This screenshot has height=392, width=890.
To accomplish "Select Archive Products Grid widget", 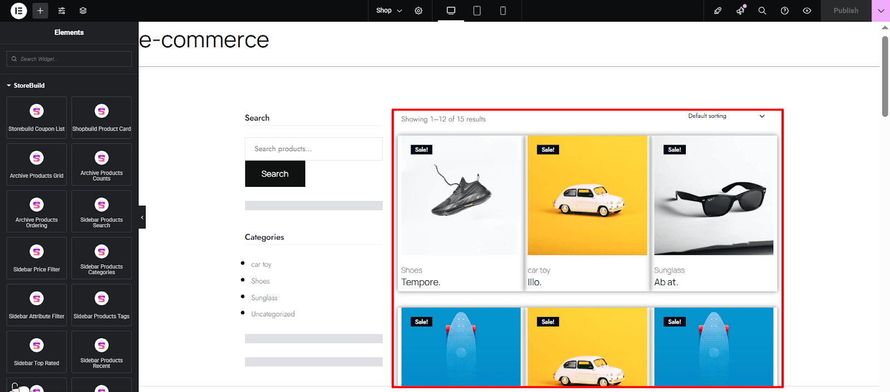I will click(x=37, y=165).
